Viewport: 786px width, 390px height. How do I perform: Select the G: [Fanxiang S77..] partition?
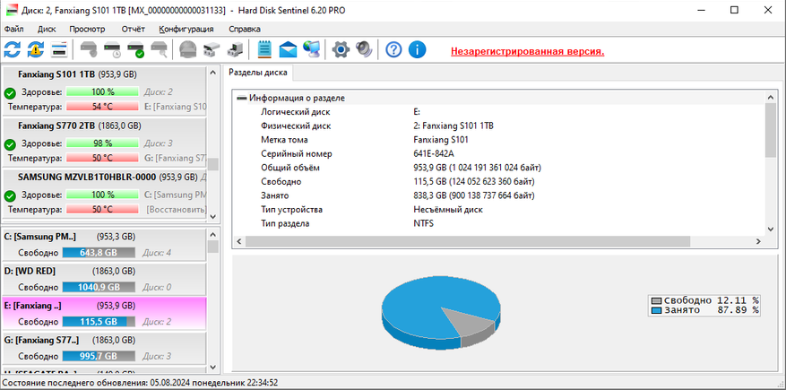[104, 347]
